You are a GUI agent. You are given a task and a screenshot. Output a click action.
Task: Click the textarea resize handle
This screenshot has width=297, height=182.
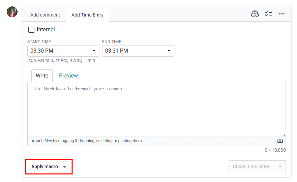click(284, 134)
